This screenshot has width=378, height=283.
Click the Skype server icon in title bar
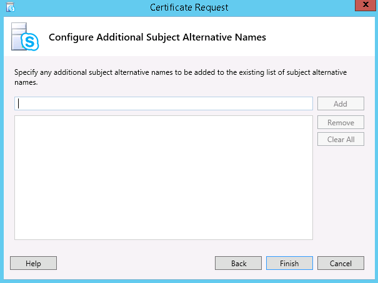click(x=11, y=7)
